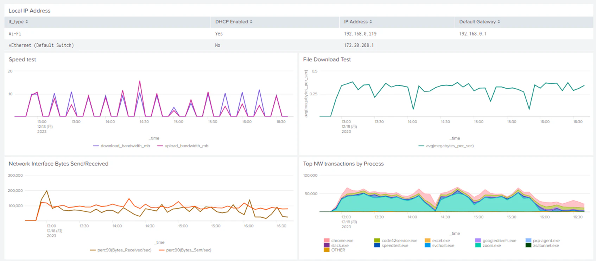Click zsatunnel.exe legend swatch
Viewport: 596px width, 261px height.
[x=528, y=246]
